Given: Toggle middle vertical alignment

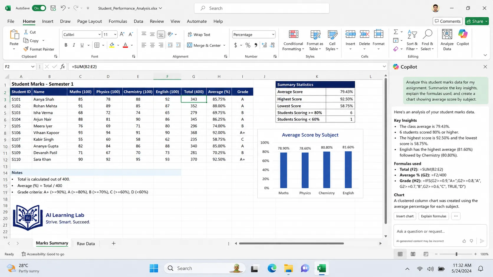Looking at the screenshot, I should tap(152, 34).
